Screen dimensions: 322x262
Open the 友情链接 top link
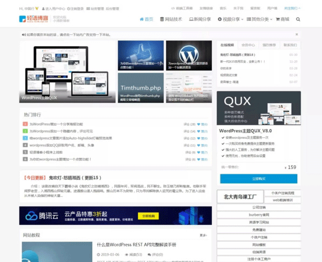pyautogui.click(x=206, y=9)
